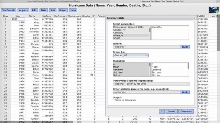Click the Name column header
Image resolution: width=220 pixels, height=123 pixels.
32,16
